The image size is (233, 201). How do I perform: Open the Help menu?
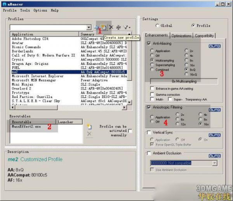click(x=55, y=10)
